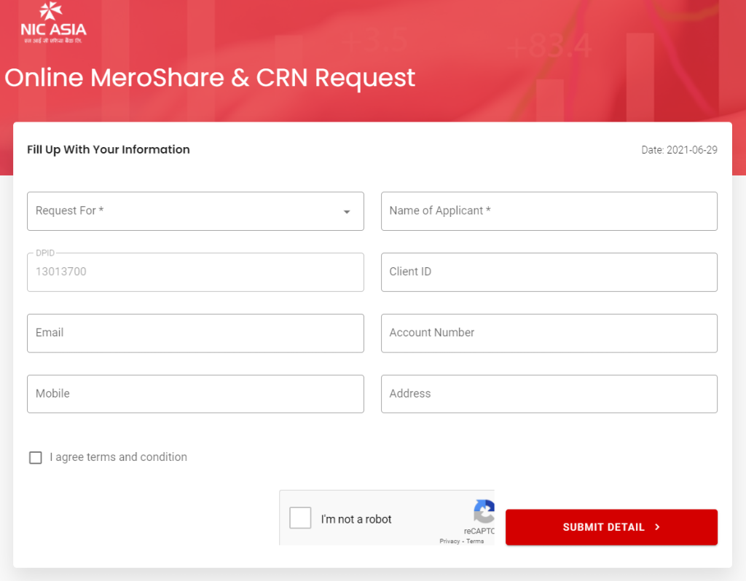746x581 pixels.
Task: Click the NIC ASIA logo
Action: tap(53, 23)
